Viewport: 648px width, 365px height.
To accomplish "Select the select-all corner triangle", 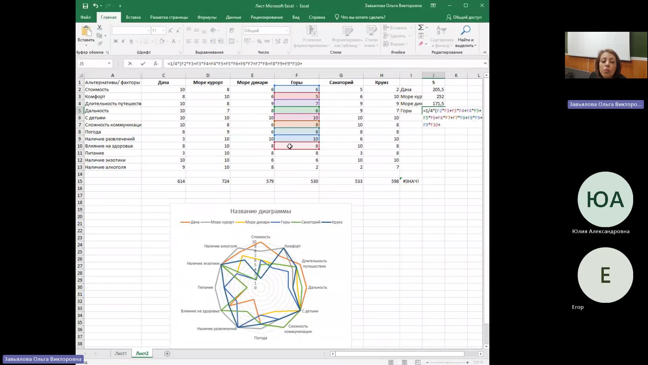I will point(81,75).
